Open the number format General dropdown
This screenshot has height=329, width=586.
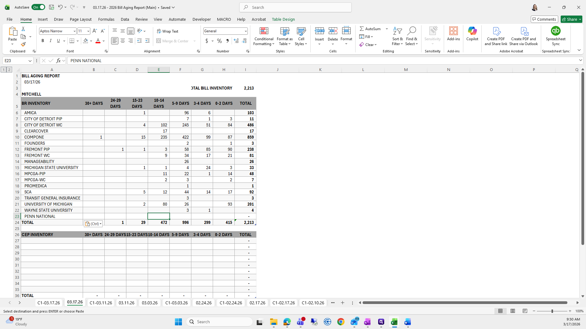pyautogui.click(x=245, y=31)
